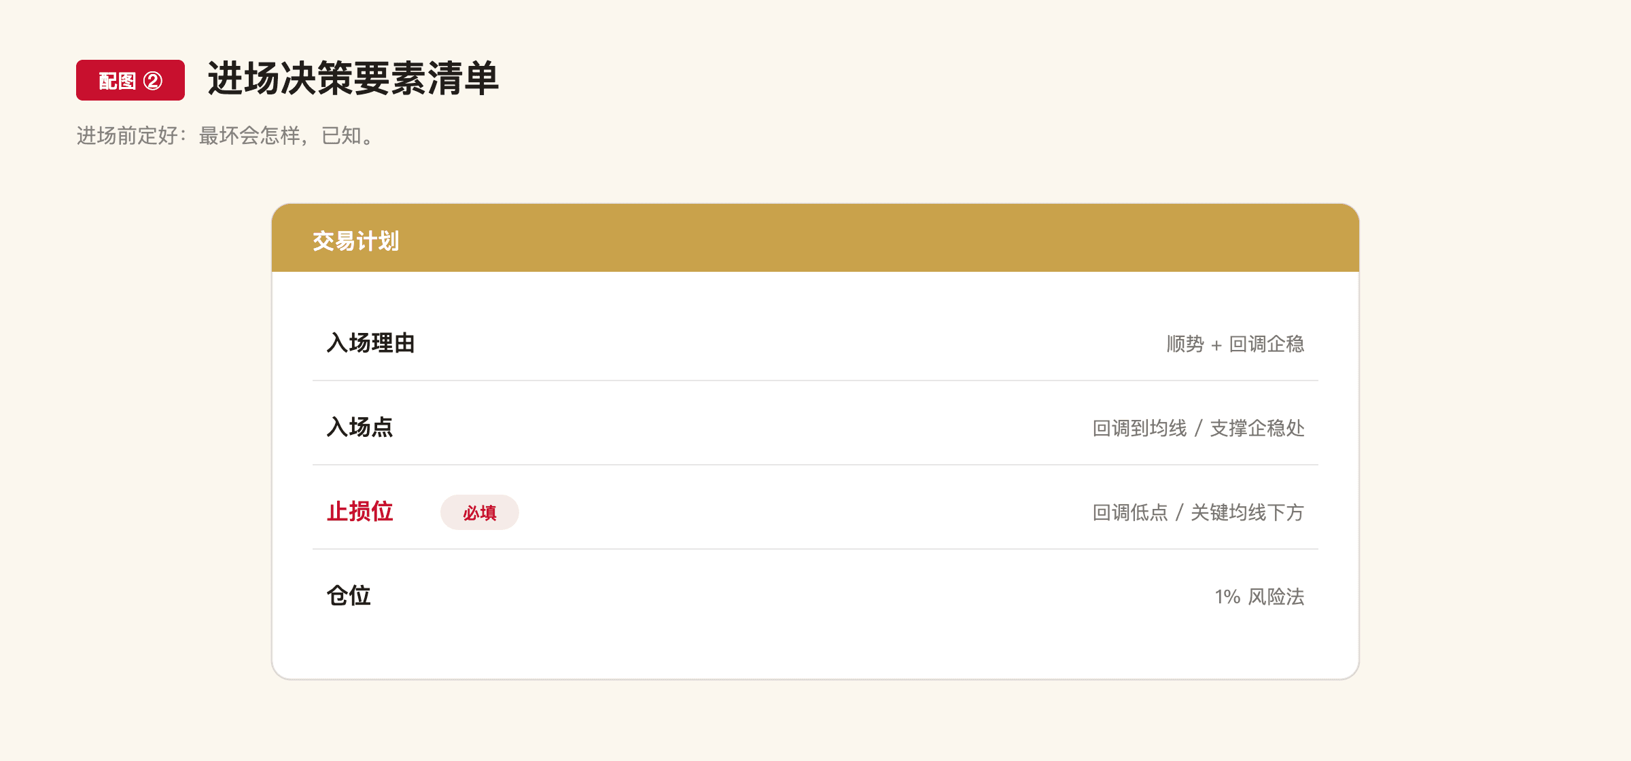Click the 顺势 + 回调企稳 value
Image resolution: width=1631 pixels, height=761 pixels.
coord(1235,344)
